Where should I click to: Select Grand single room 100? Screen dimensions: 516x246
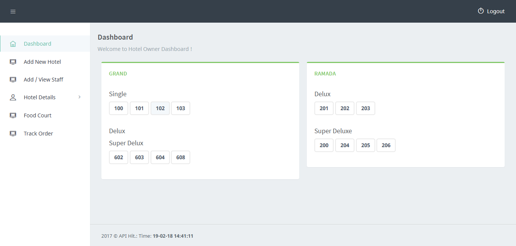(x=118, y=108)
